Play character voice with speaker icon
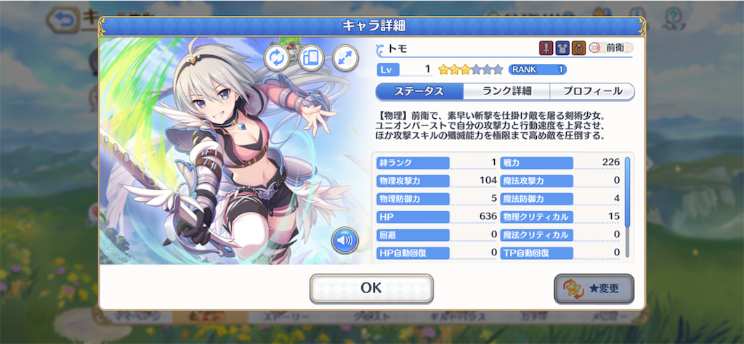744x344 pixels. (345, 241)
